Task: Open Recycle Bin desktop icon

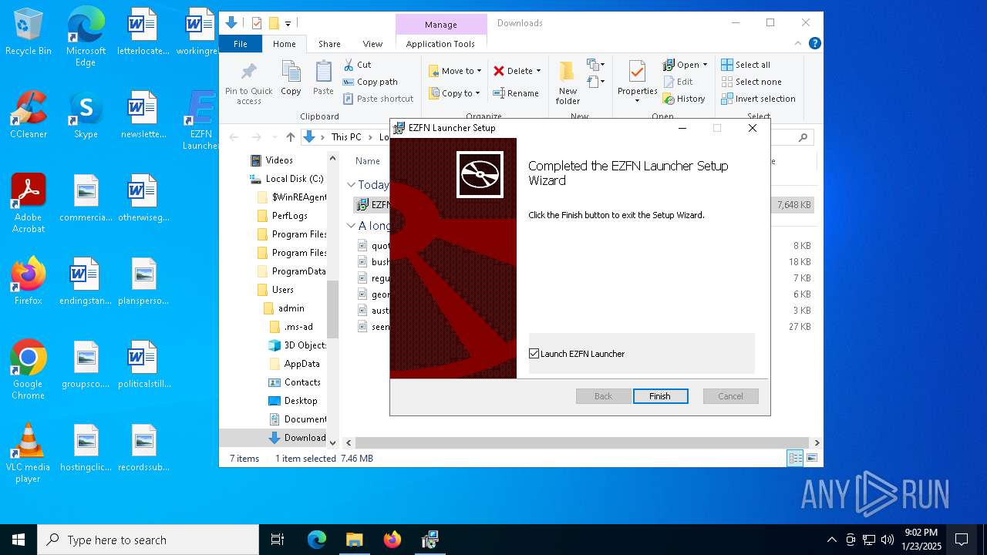Action: pyautogui.click(x=28, y=32)
